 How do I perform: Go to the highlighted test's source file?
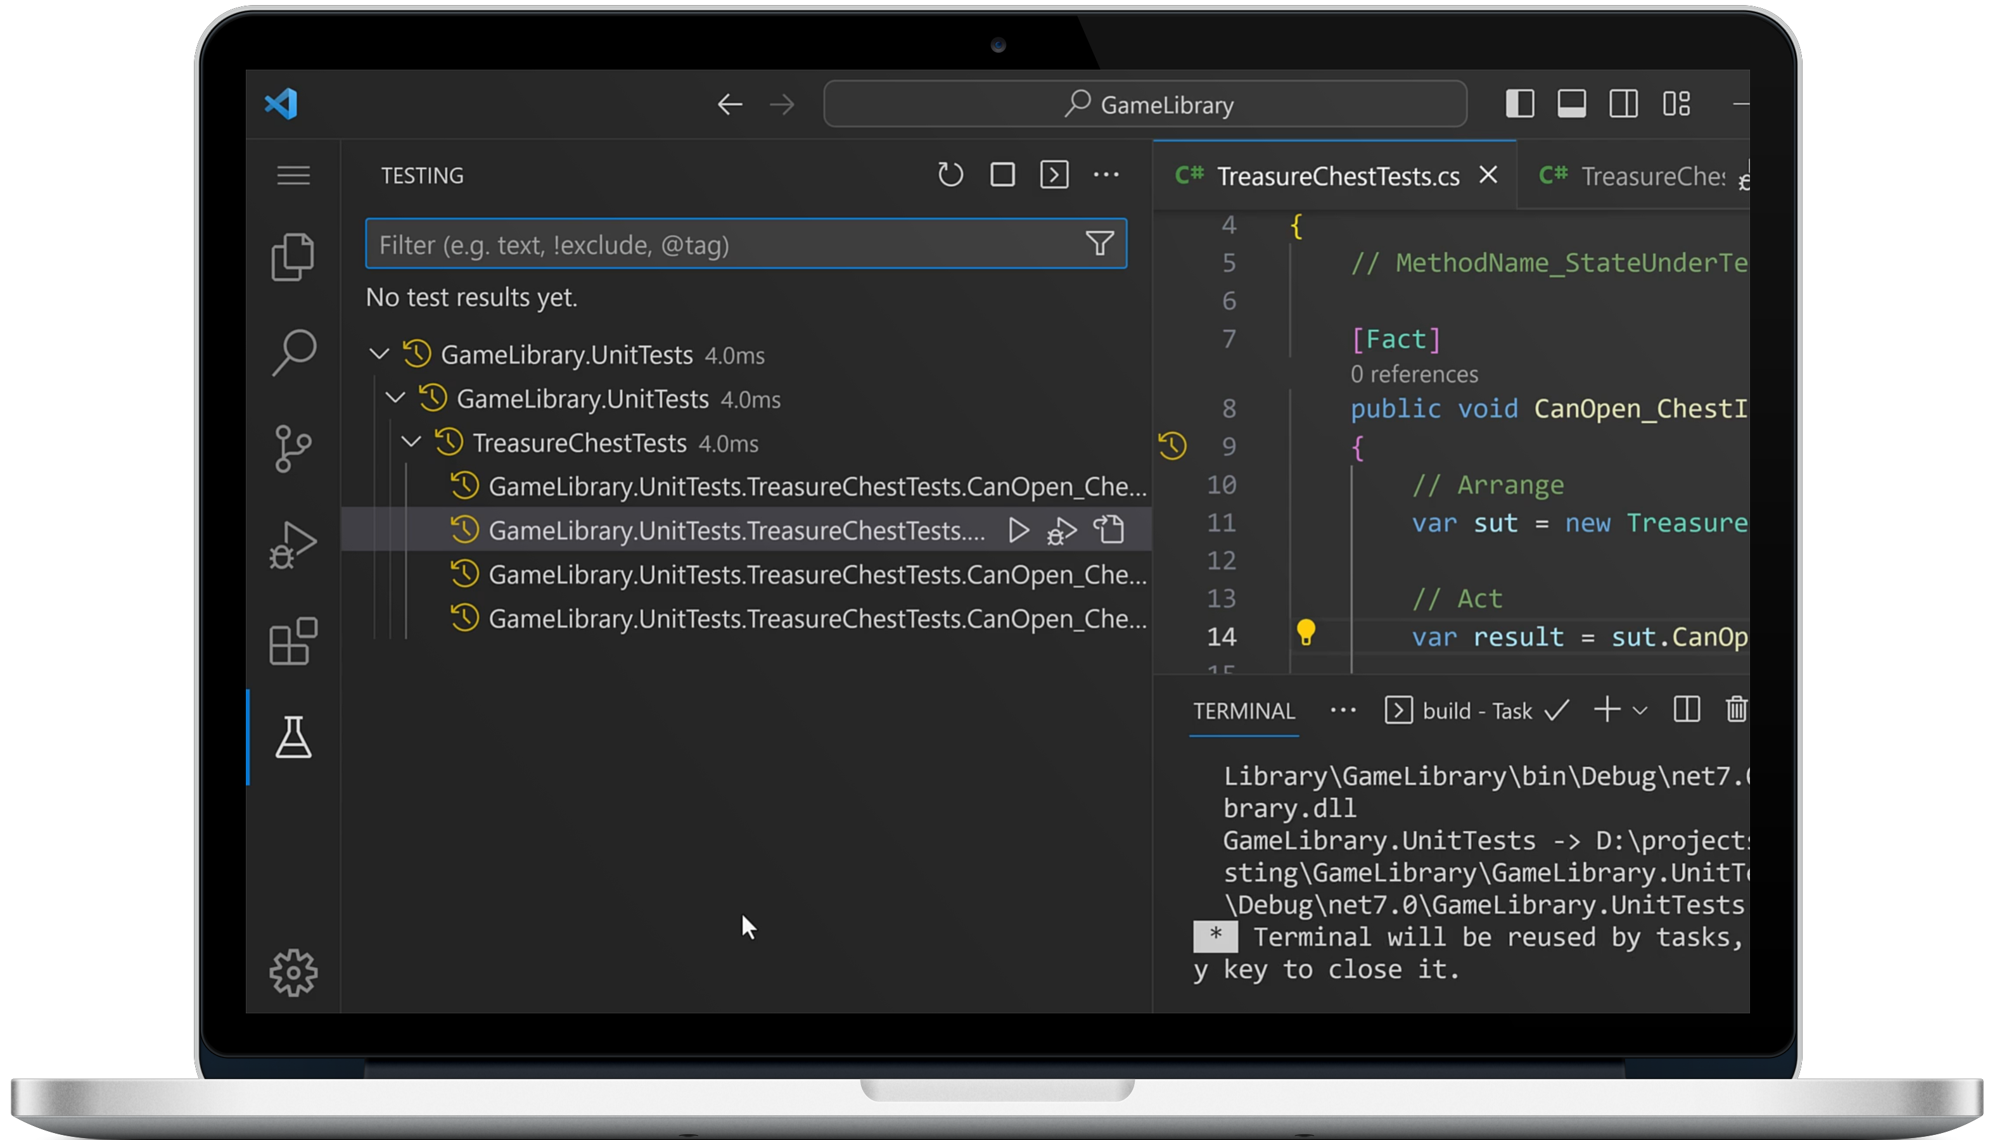tap(1109, 530)
